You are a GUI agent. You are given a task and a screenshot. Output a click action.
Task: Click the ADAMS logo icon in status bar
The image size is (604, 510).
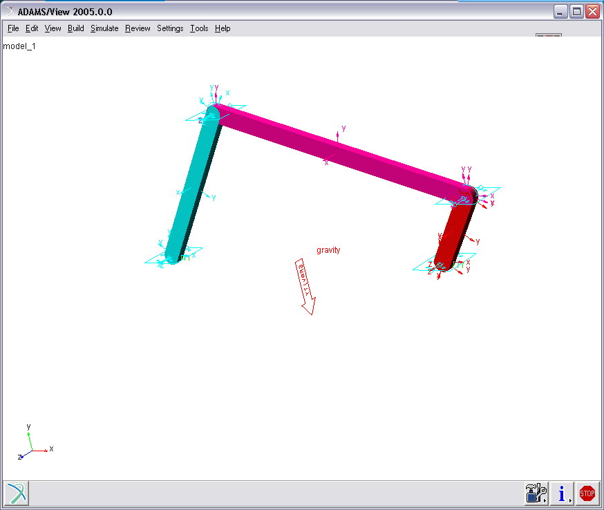click(16, 493)
